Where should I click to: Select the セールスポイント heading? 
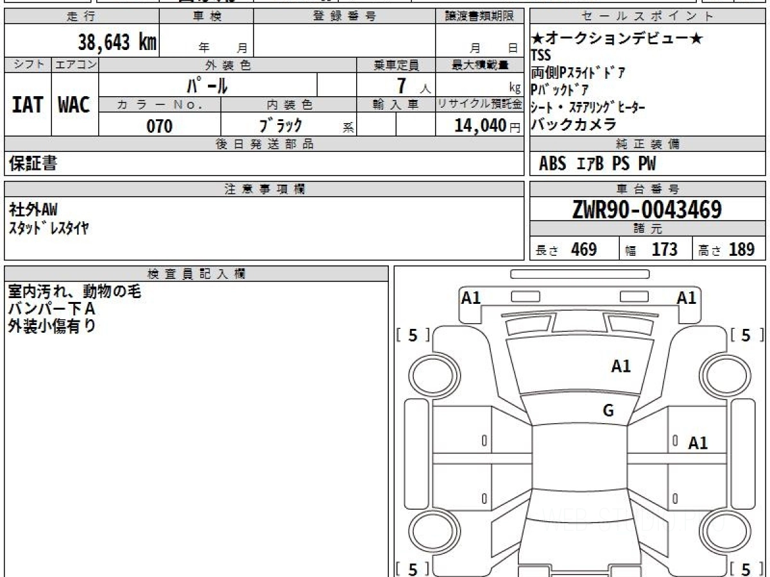tap(648, 17)
